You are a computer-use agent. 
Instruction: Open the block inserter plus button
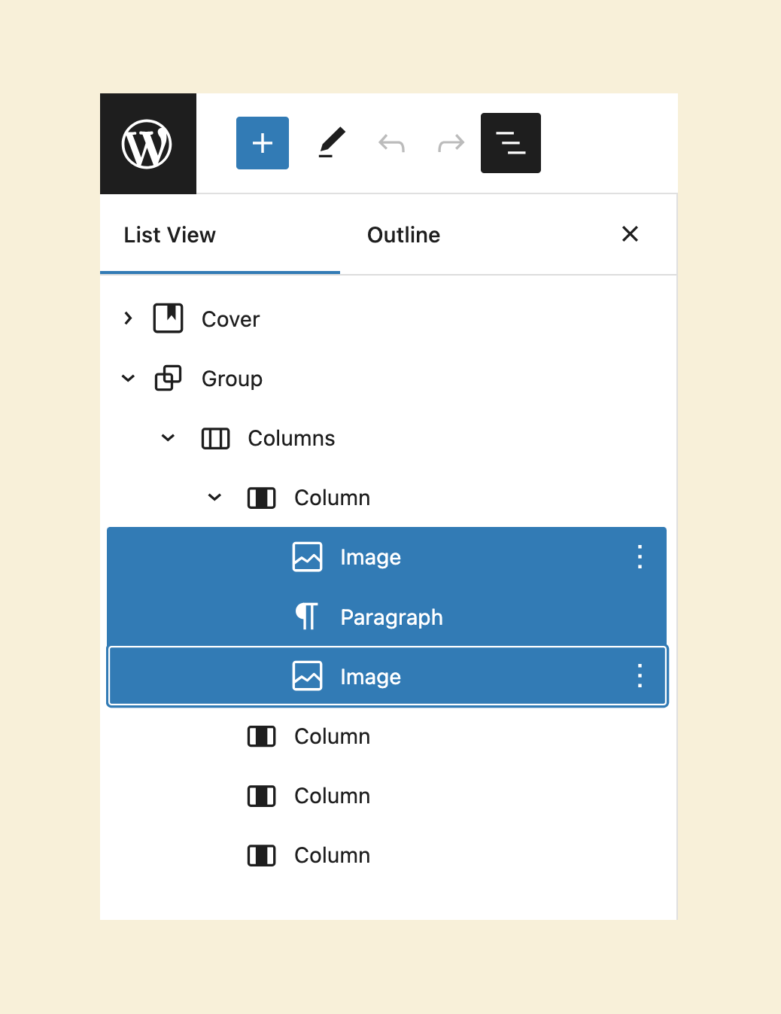(x=263, y=143)
